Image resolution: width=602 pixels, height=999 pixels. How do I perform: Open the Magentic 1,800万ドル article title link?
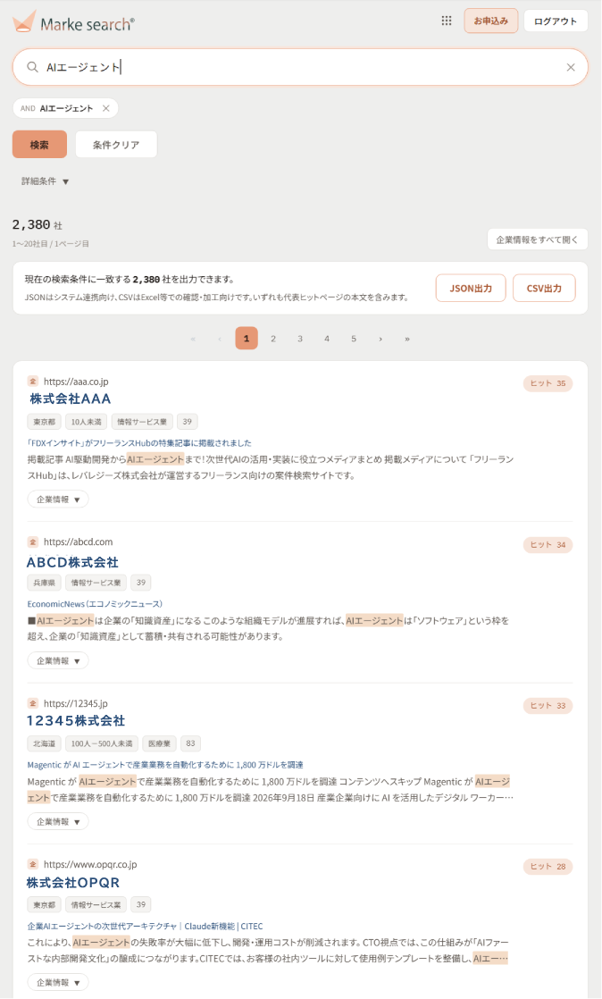click(x=165, y=765)
